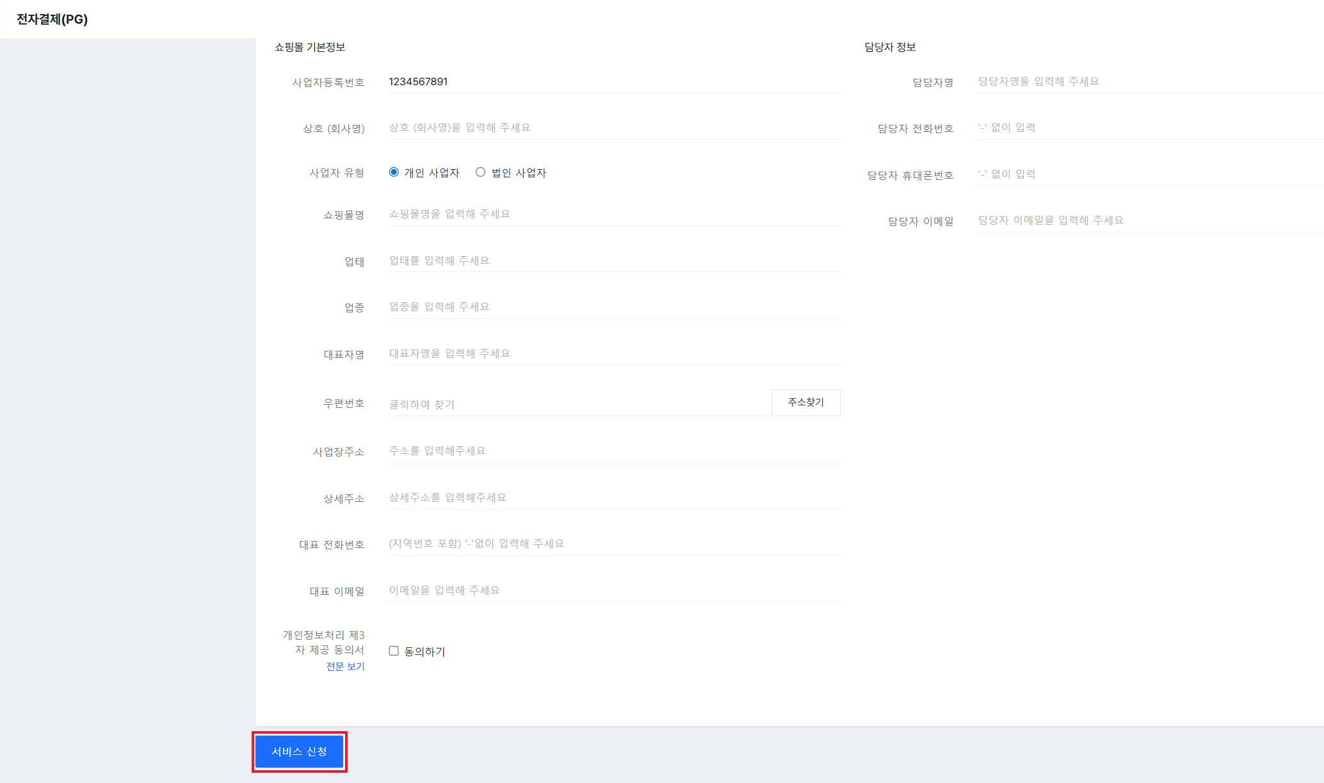The image size is (1324, 783).
Task: Focus the 상호 (회사명) input field
Action: point(613,128)
